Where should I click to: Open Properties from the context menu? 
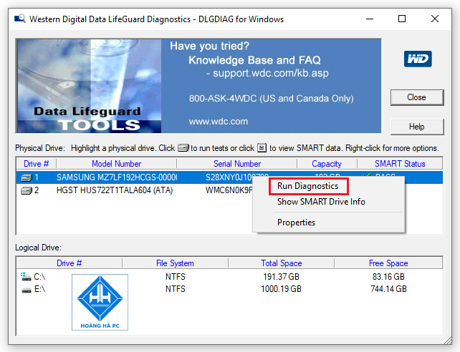tap(296, 223)
